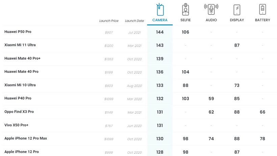Switch to the SELFIE ranking tab
The width and height of the screenshot is (277, 156).
click(x=185, y=20)
